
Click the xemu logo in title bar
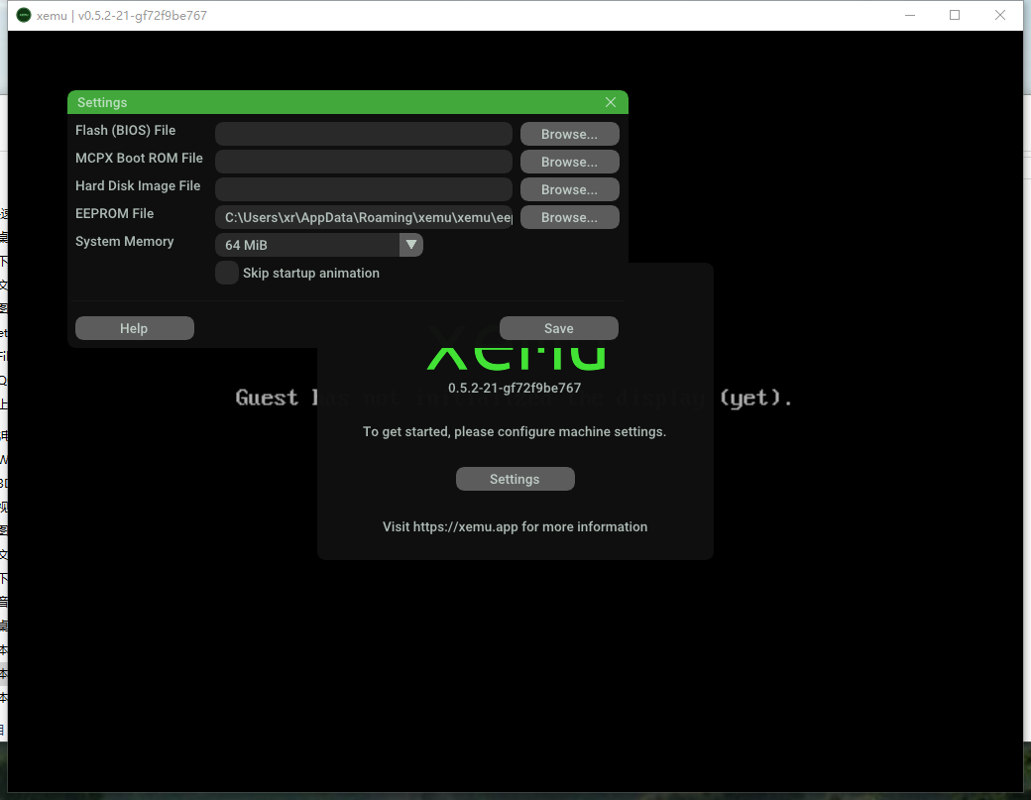pos(24,15)
